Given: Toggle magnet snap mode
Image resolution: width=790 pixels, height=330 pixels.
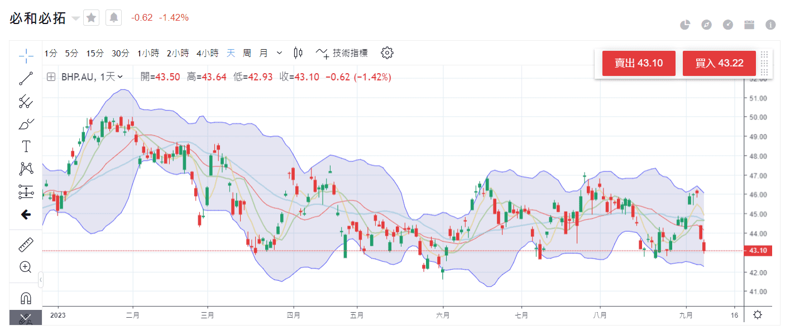Looking at the screenshot, I should tap(26, 297).
